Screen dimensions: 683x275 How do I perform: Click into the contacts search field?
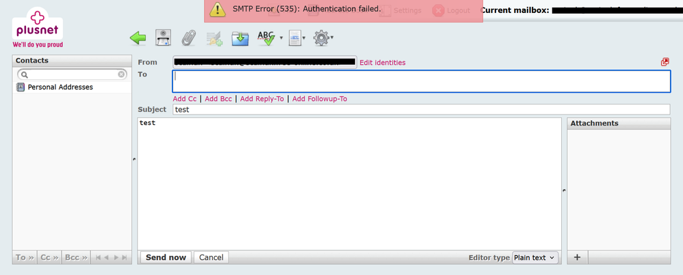72,74
